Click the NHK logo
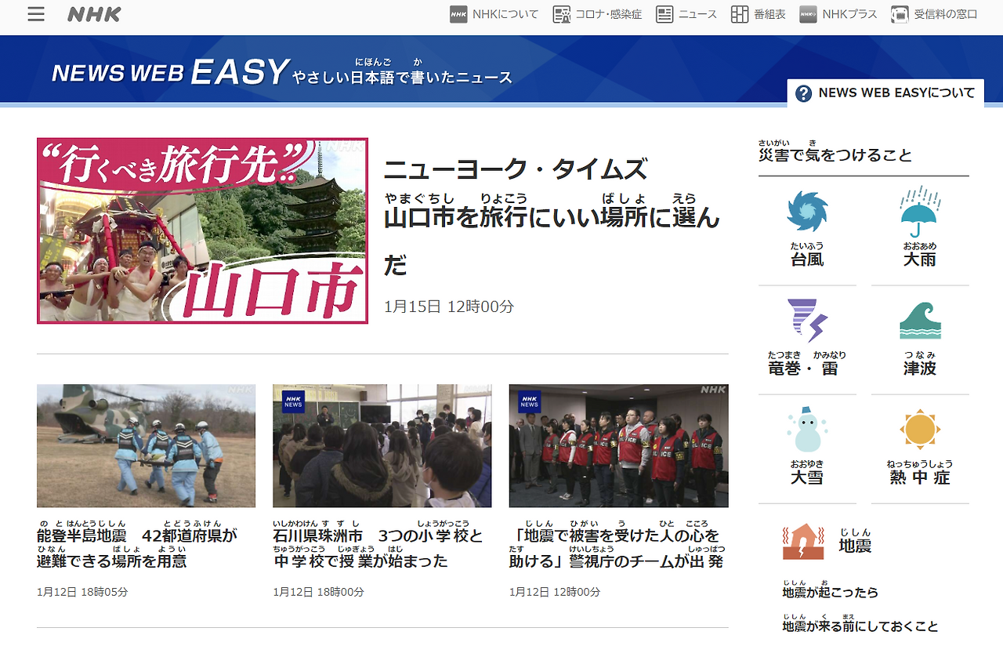This screenshot has width=1003, height=646. tap(94, 14)
